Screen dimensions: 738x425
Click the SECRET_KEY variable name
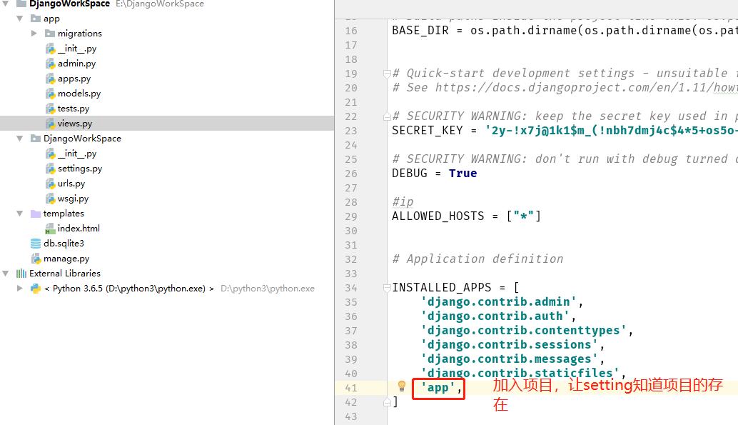click(428, 131)
